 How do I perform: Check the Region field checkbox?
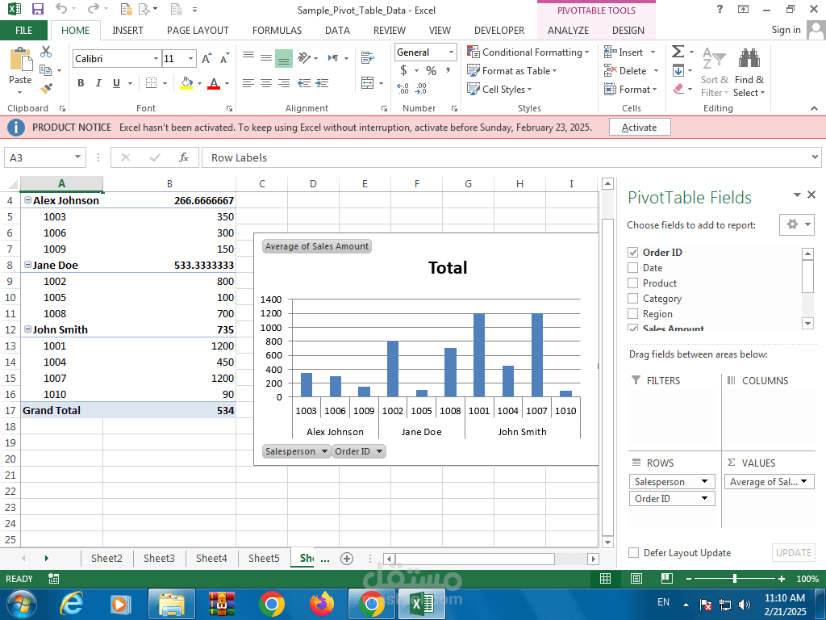tap(632, 313)
